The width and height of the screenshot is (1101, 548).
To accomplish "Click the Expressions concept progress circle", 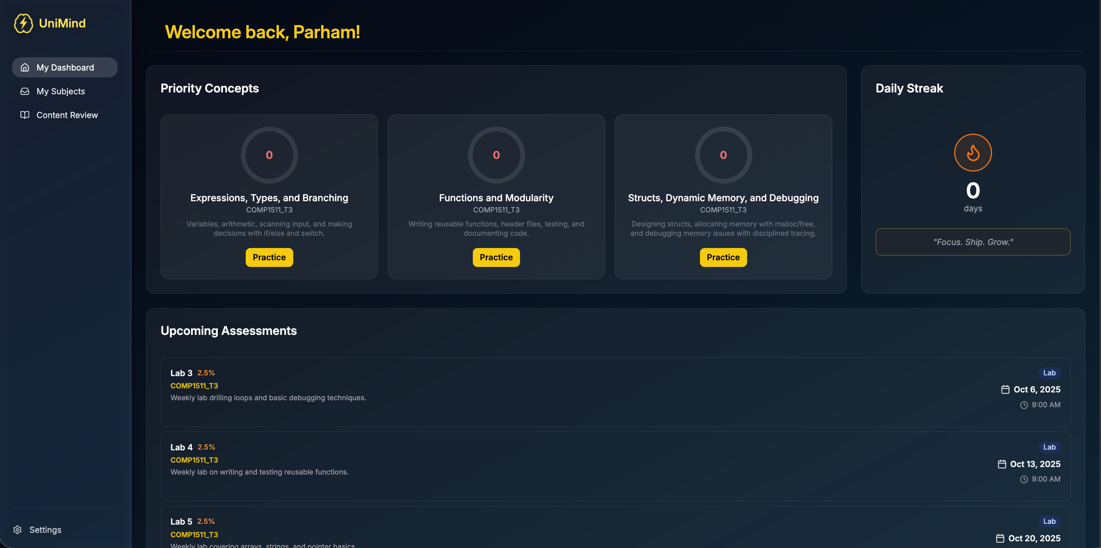I will tap(269, 155).
